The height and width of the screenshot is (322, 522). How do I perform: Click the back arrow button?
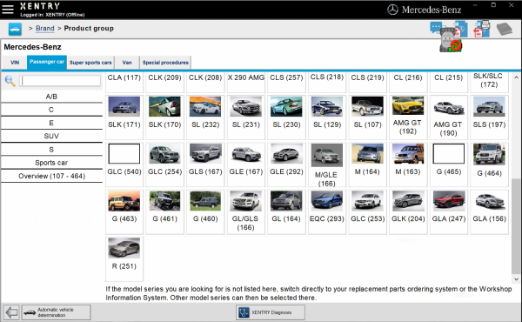click(11, 312)
